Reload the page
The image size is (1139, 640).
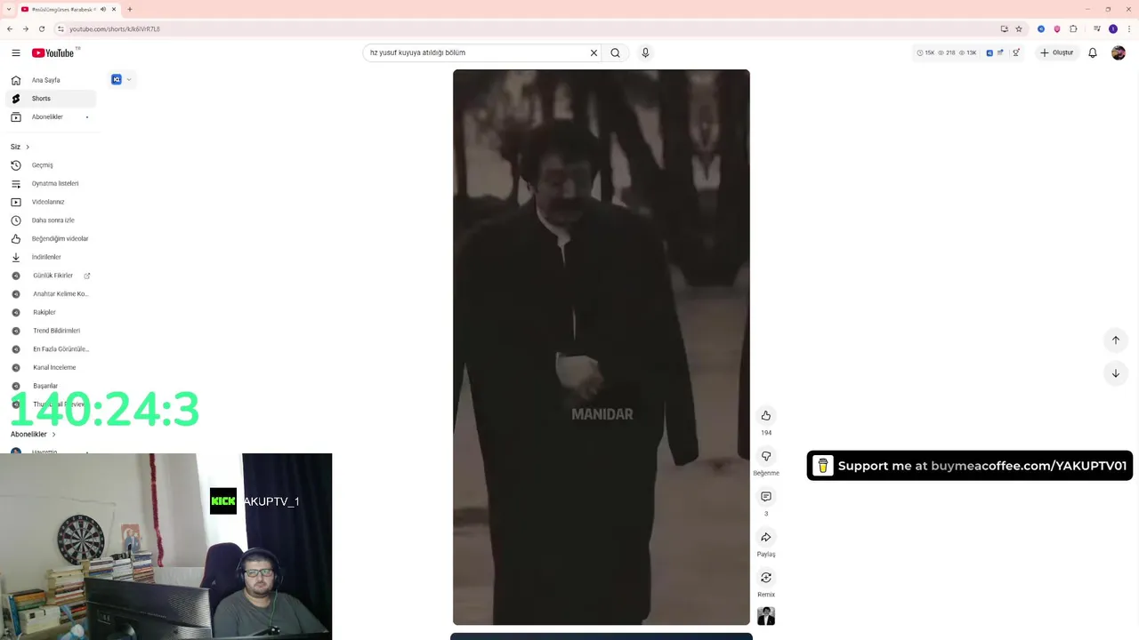(41, 28)
